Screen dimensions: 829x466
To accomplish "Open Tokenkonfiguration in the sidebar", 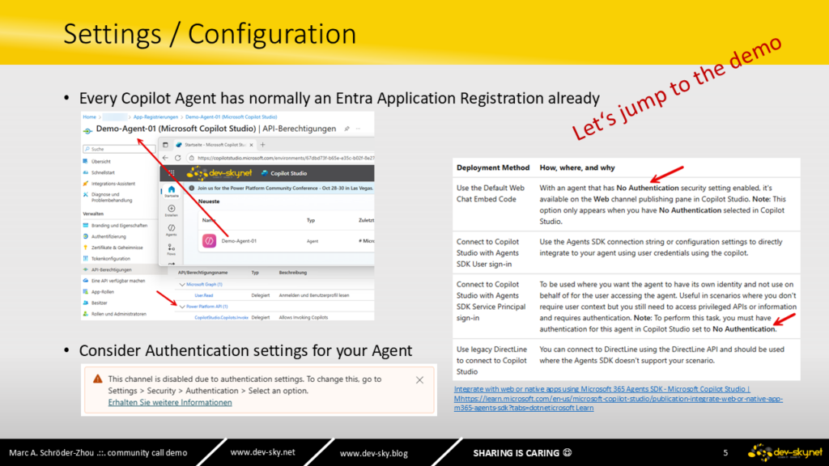I will [x=110, y=259].
